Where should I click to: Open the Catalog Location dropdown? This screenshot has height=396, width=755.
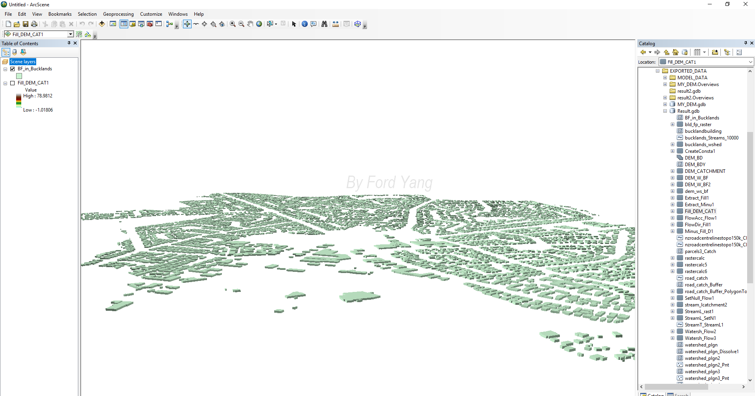coord(750,62)
